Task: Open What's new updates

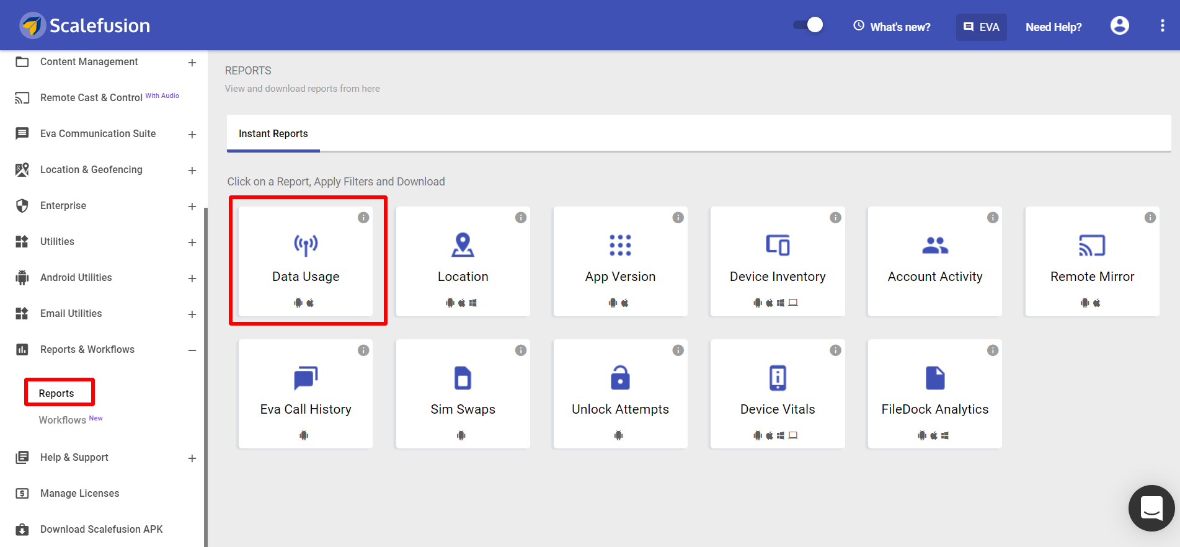Action: 892,27
